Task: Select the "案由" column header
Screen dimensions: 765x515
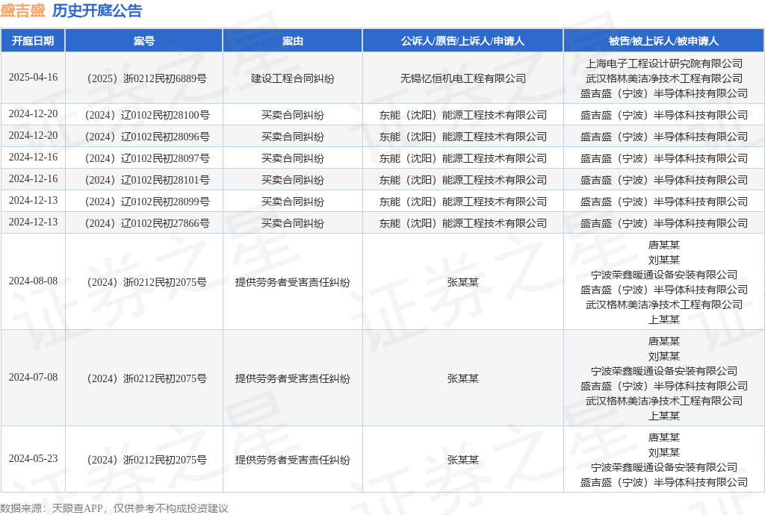Action: point(293,41)
